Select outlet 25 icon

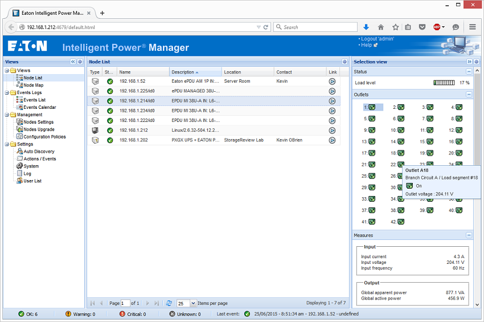(372, 176)
